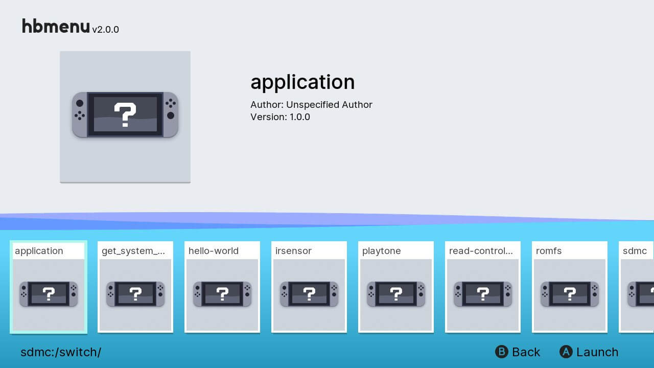Viewport: 654px width, 368px height.
Task: Pick the read-control... app icon
Action: pos(483,294)
